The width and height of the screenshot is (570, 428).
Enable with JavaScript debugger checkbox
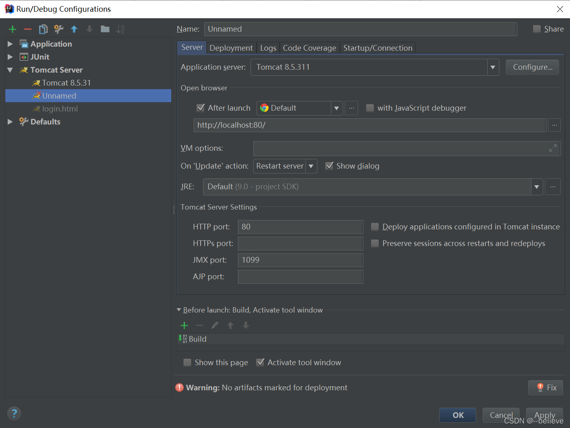pos(370,108)
